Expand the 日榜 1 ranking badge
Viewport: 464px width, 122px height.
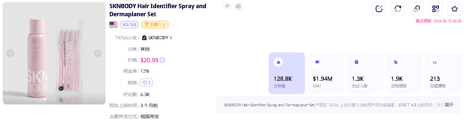155,25
